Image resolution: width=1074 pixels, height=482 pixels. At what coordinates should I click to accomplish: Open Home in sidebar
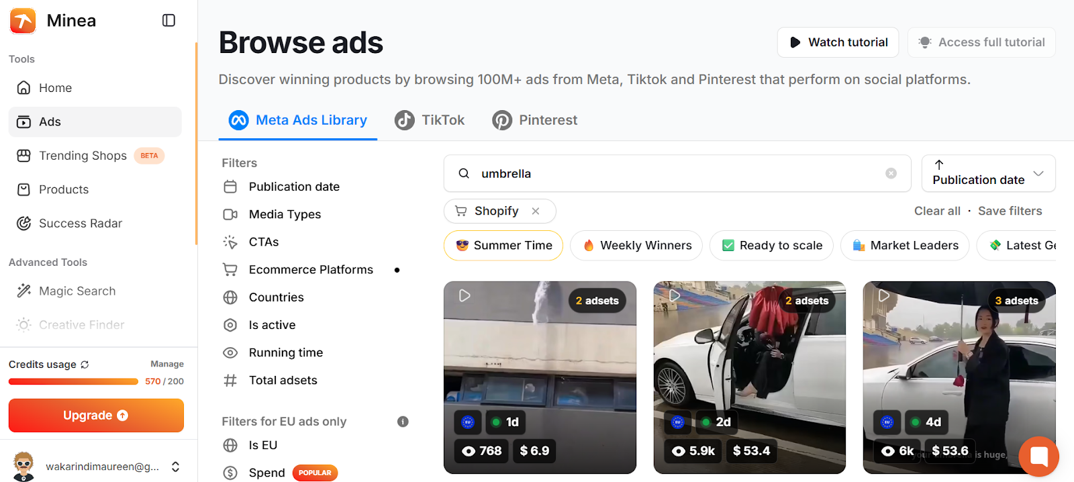click(95, 88)
